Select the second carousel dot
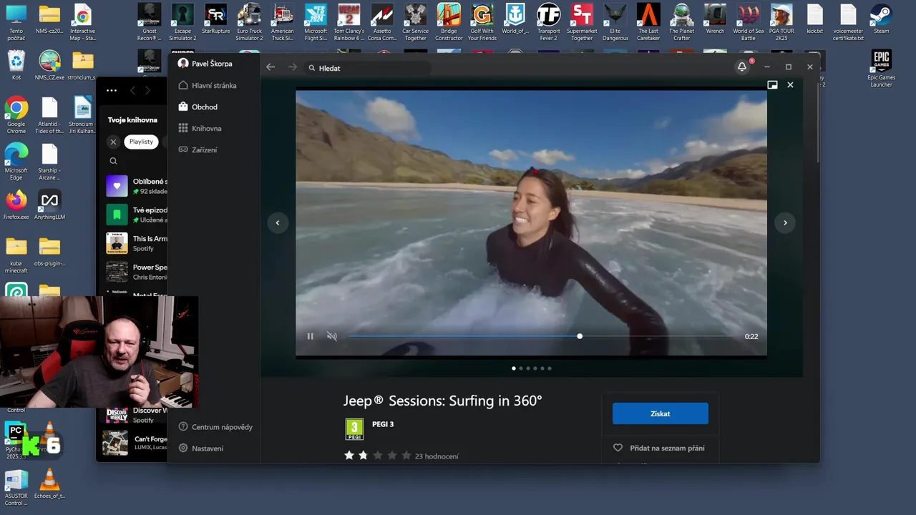The image size is (916, 515). pyautogui.click(x=521, y=368)
